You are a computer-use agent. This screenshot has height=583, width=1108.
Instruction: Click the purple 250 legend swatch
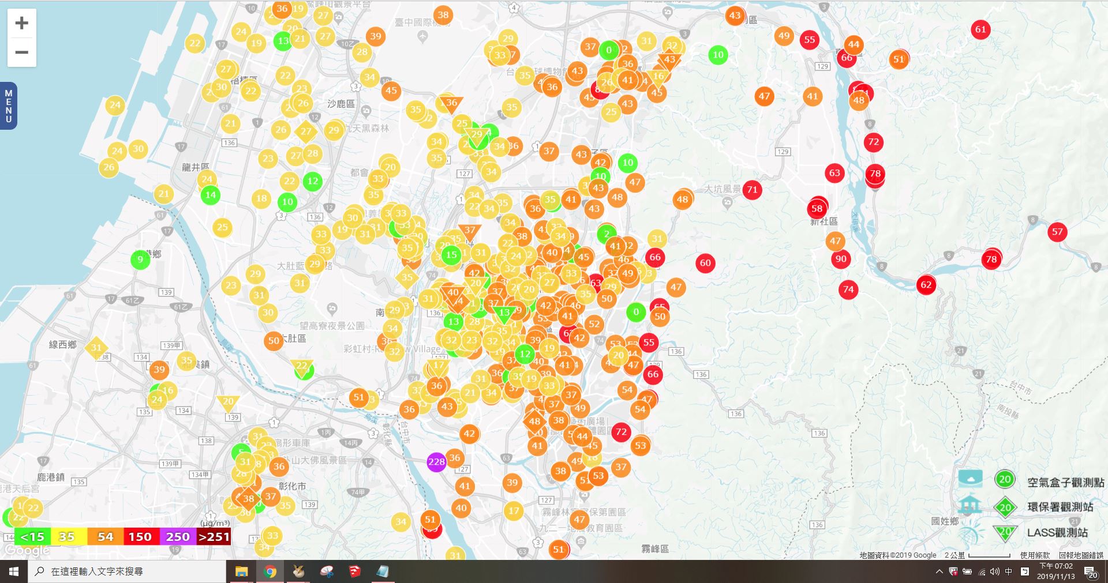click(x=177, y=537)
